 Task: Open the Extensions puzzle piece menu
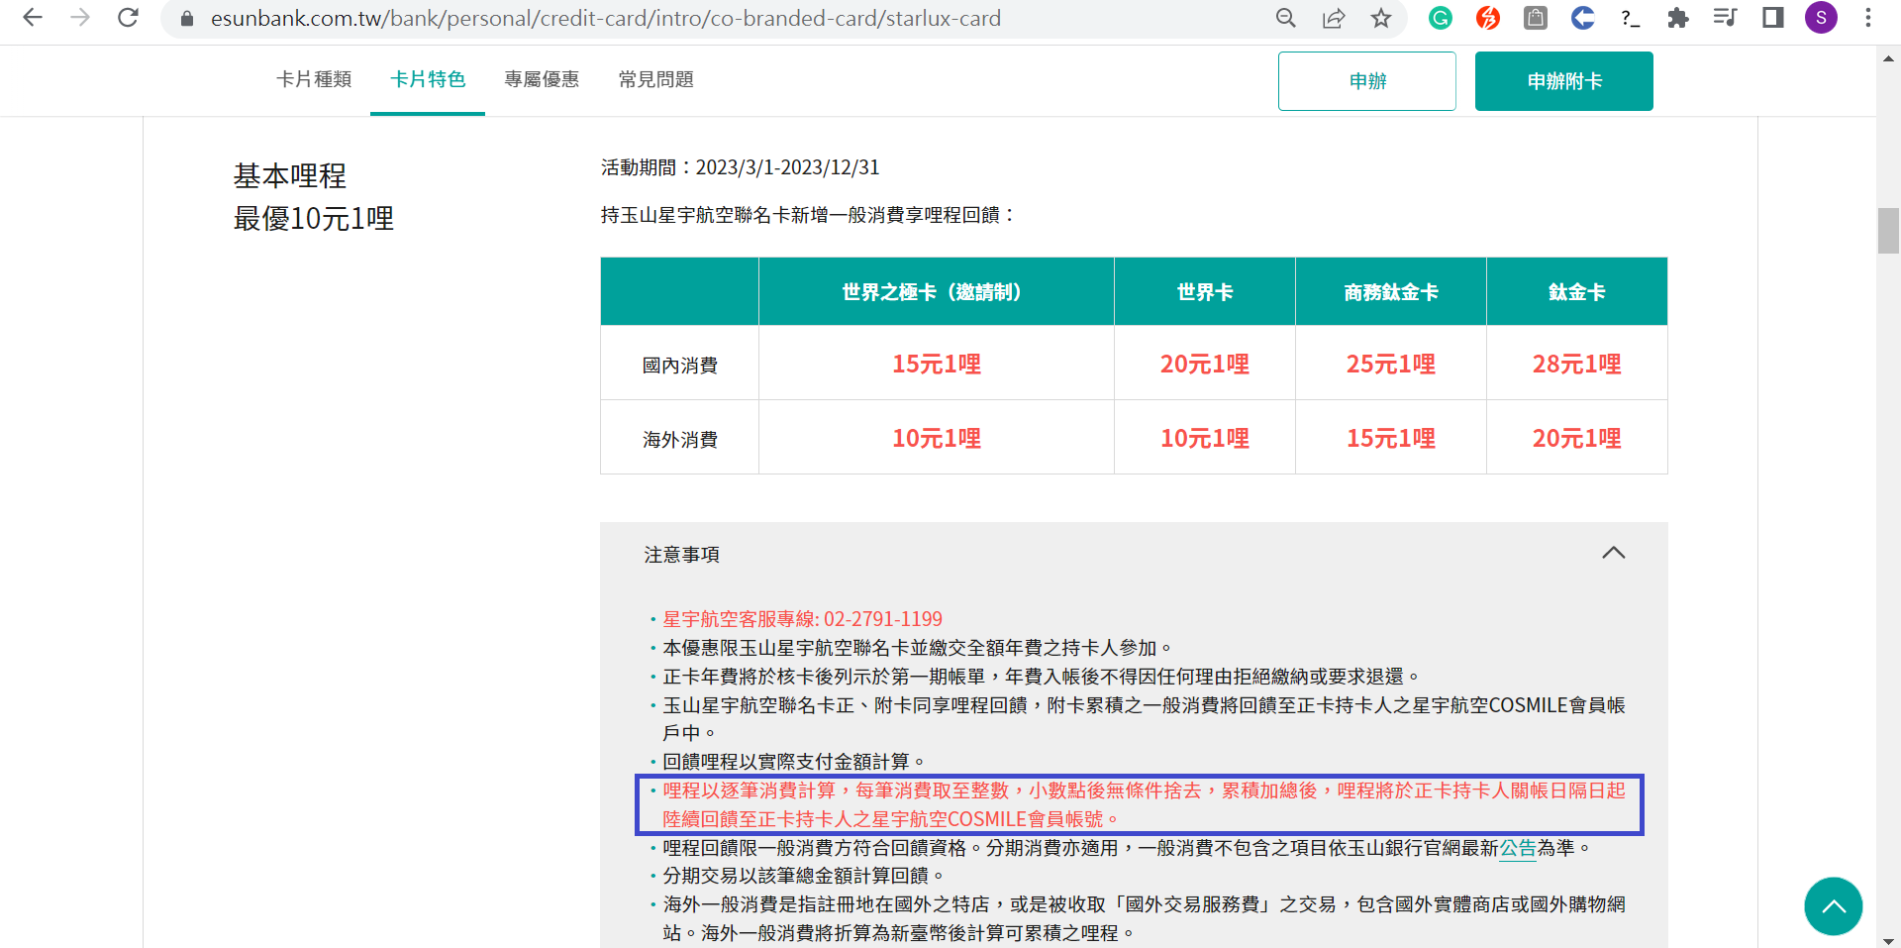coord(1678,18)
